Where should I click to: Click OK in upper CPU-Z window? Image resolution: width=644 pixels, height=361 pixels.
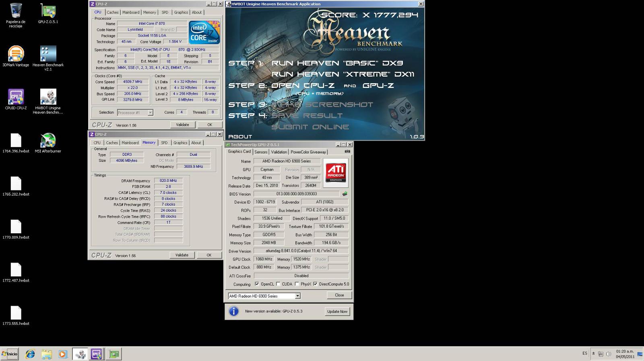(210, 125)
